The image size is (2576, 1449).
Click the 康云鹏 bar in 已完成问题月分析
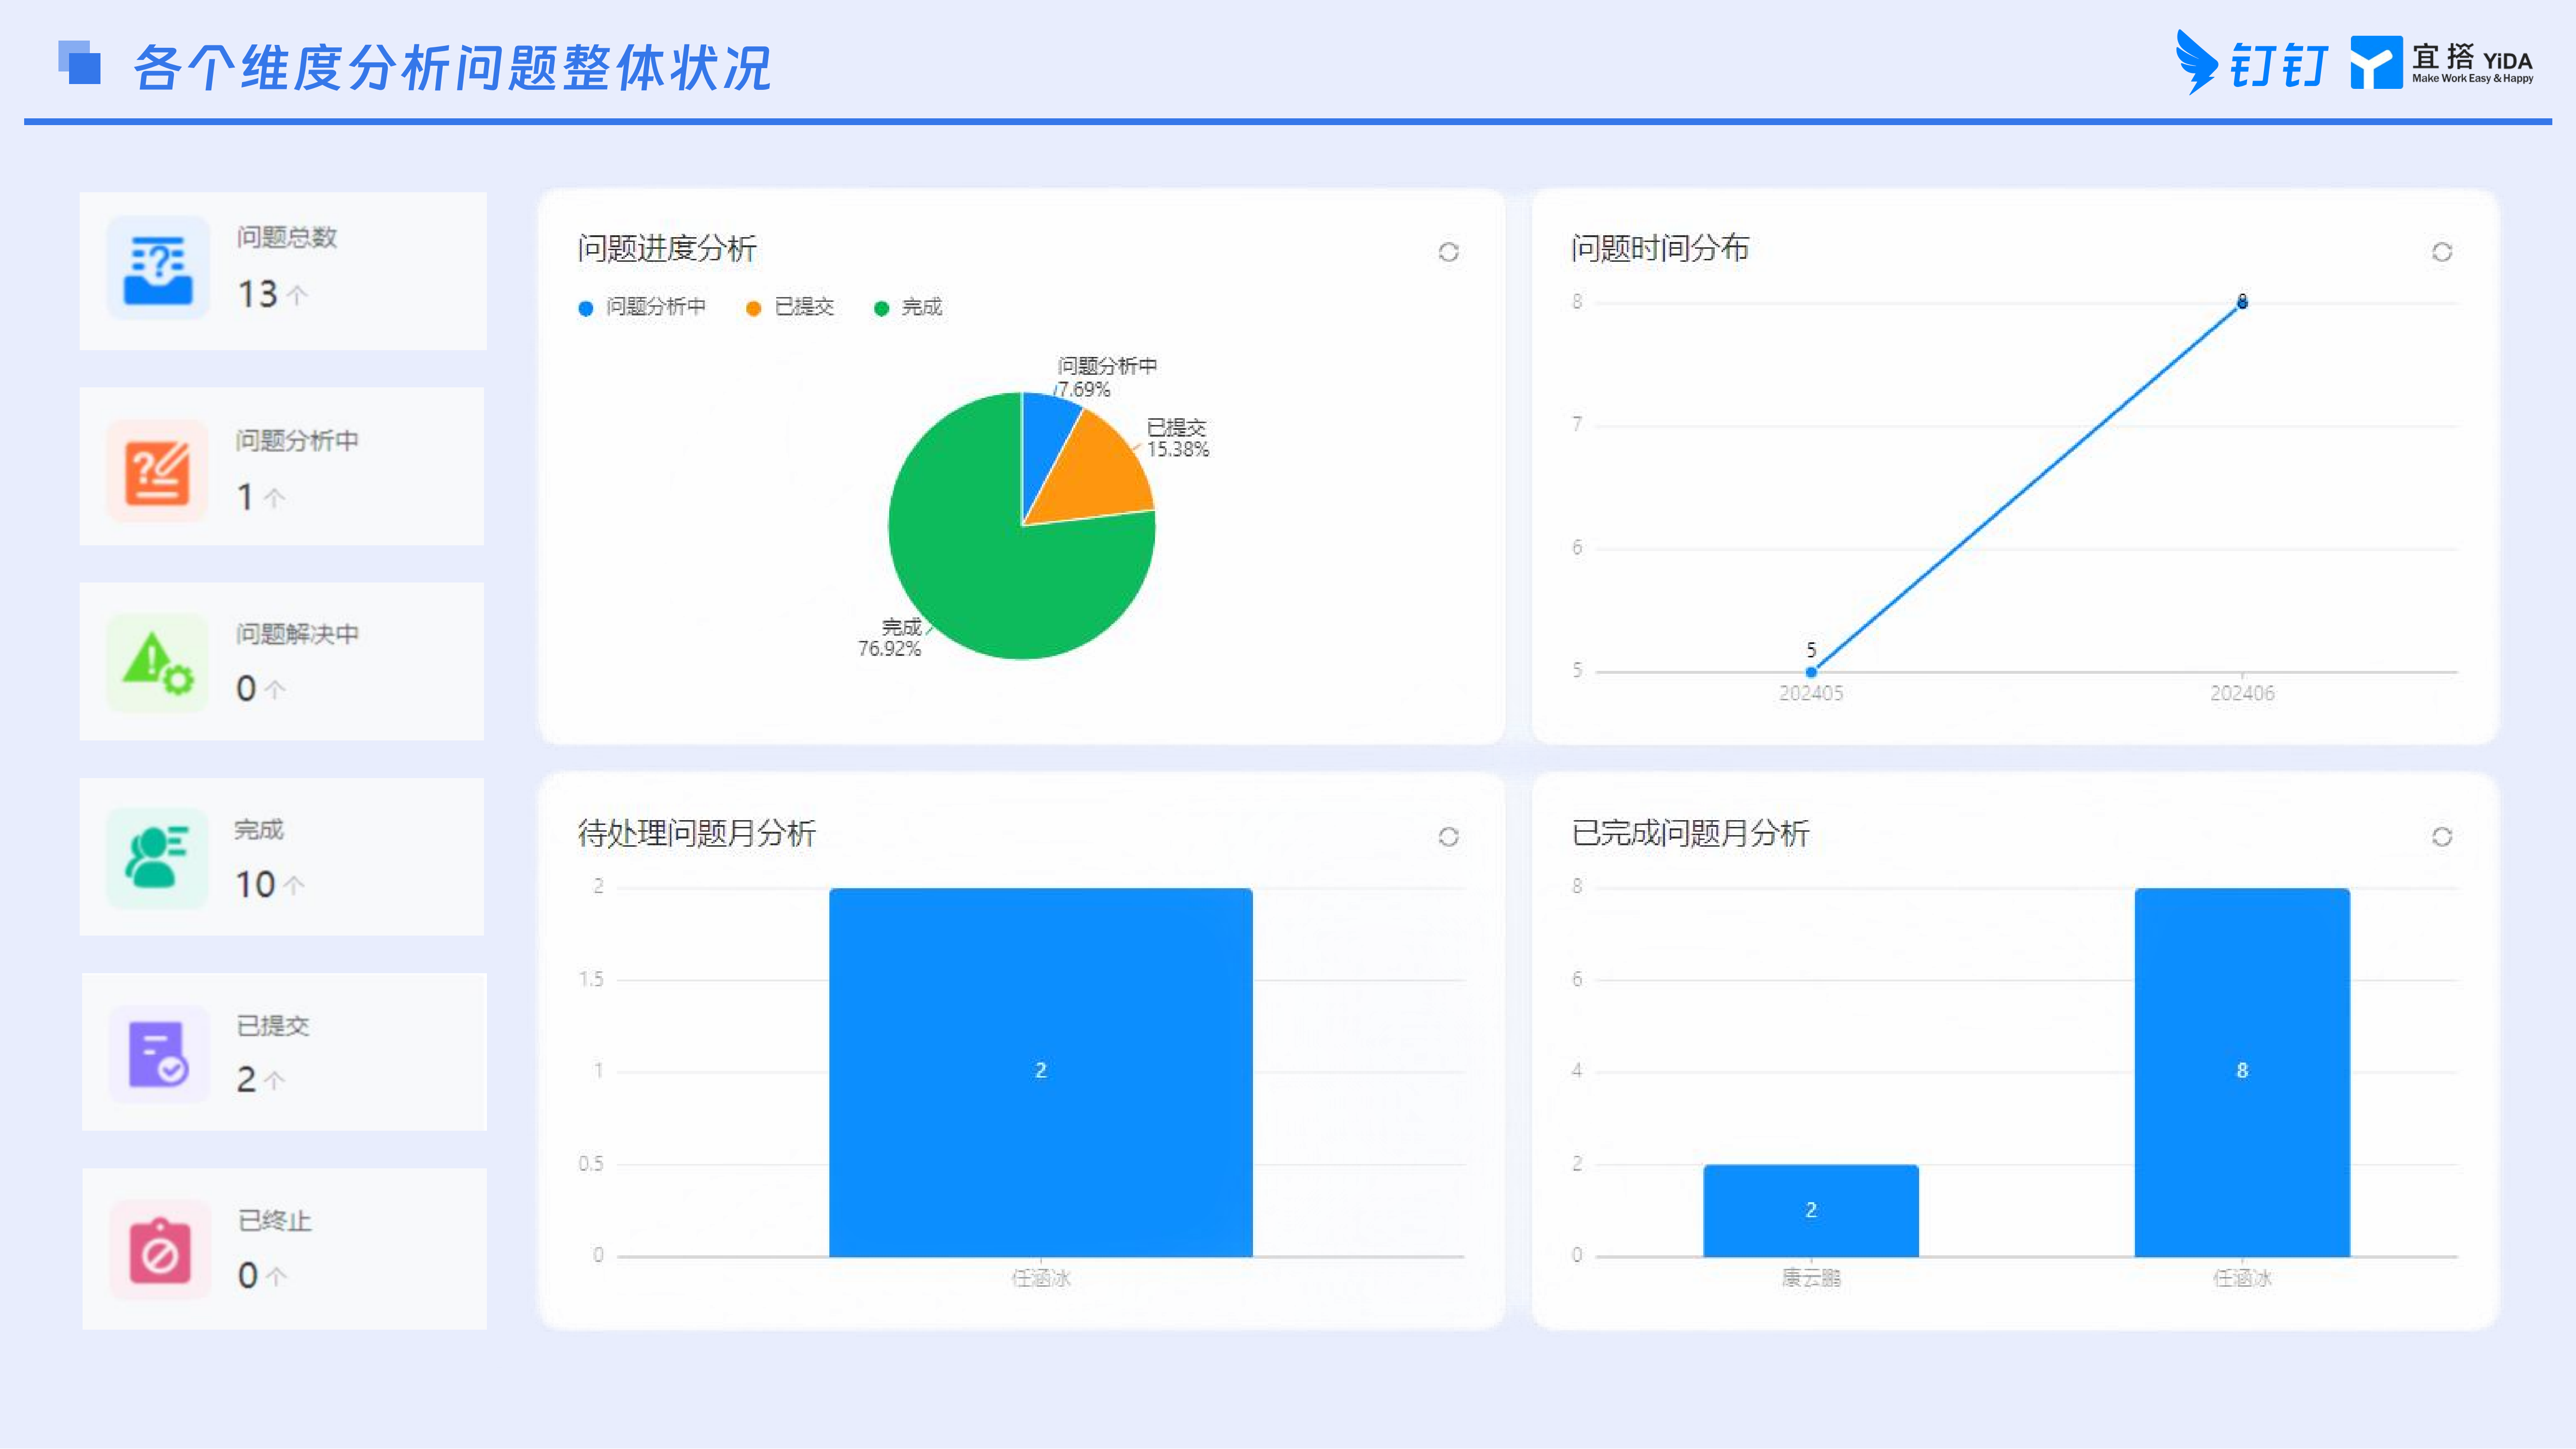click(1811, 1210)
